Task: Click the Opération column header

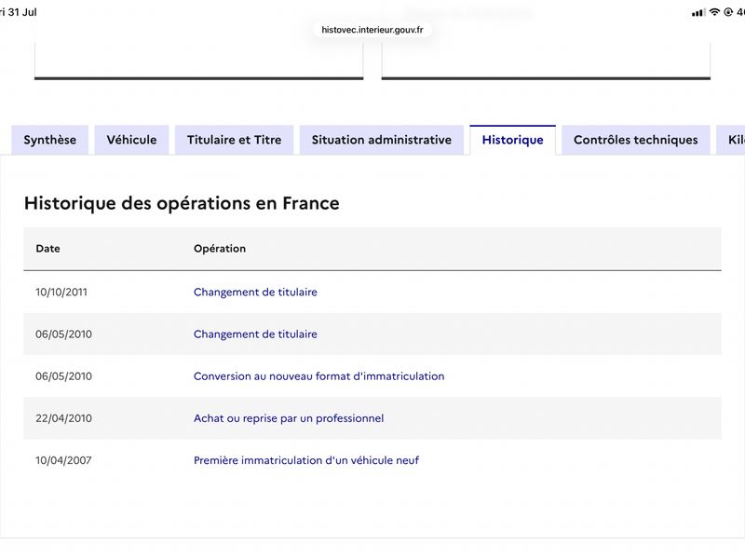Action: (x=220, y=249)
